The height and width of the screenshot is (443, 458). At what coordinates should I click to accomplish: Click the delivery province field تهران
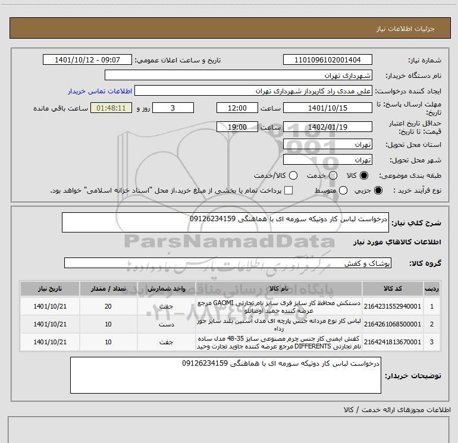(327, 144)
